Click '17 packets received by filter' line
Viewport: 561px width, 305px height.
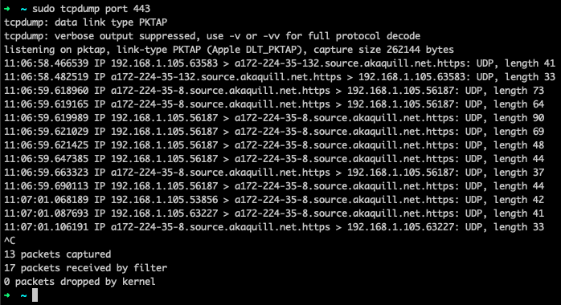point(85,268)
